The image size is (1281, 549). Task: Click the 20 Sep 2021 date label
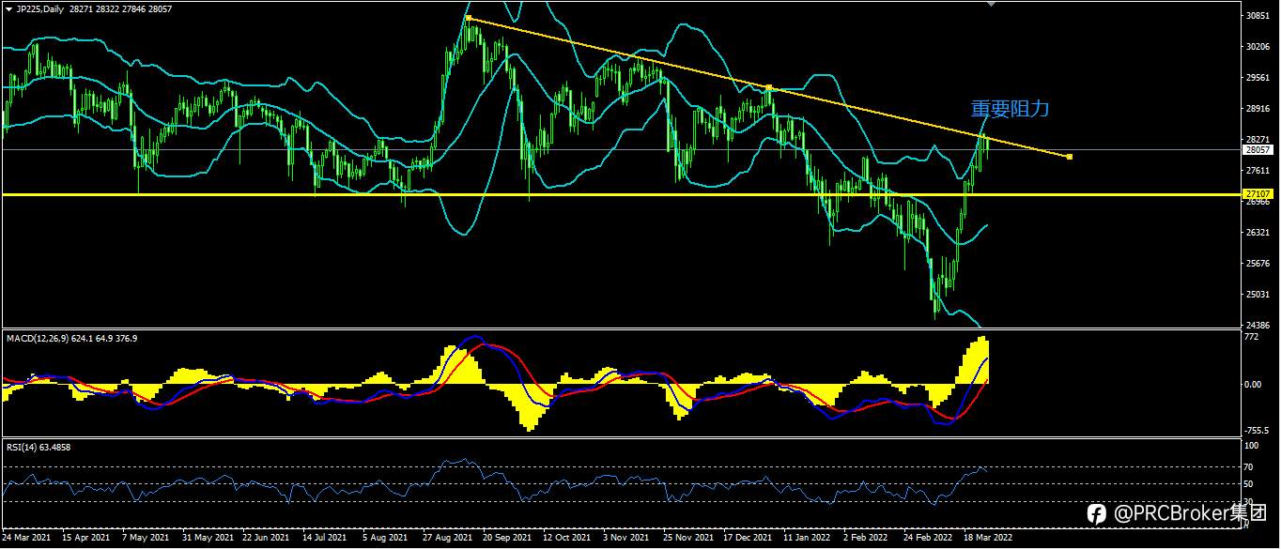[507, 539]
